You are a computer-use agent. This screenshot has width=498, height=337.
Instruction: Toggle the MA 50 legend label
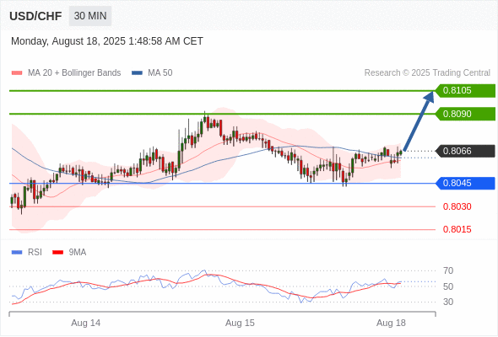pos(160,73)
